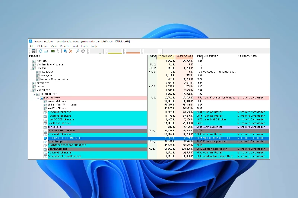Screen dimensions: 298x198
Task: Select the Memory Compression row
Action: click(149, 79)
